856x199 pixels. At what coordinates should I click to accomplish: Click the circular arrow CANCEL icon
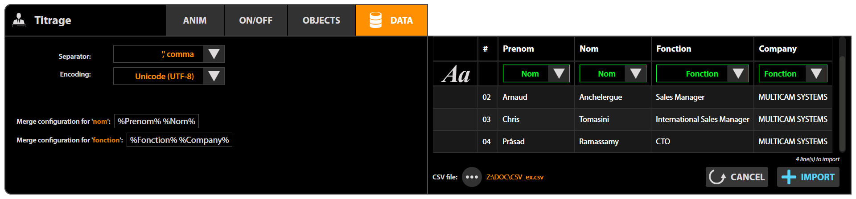tap(717, 177)
